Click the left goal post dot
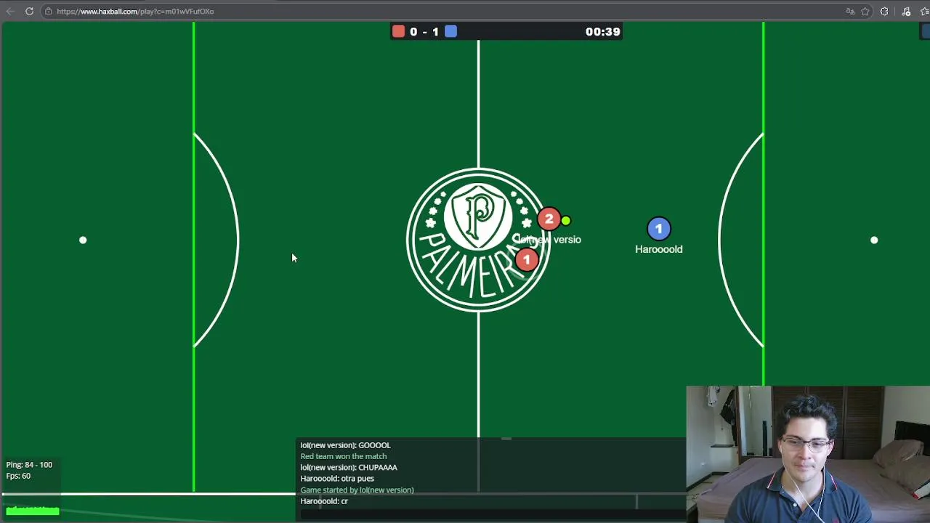The width and height of the screenshot is (930, 523). pyautogui.click(x=83, y=240)
